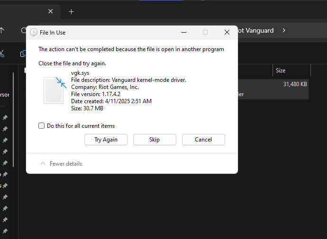Click 'Size: 30.7 MB' text in dialog

[87, 108]
